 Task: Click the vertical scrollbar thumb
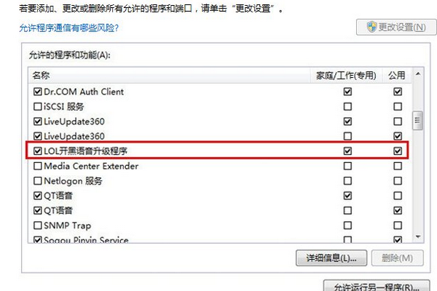417,119
